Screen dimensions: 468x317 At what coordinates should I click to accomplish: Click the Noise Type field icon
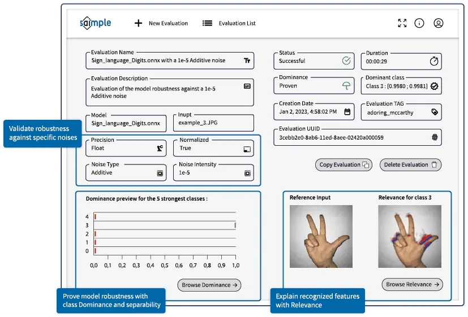(x=160, y=173)
